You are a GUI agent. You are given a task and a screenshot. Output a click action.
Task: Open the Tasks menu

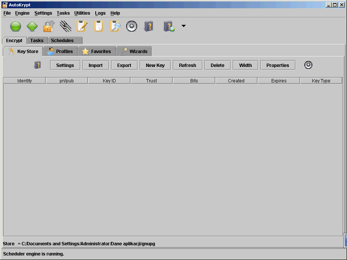(63, 13)
